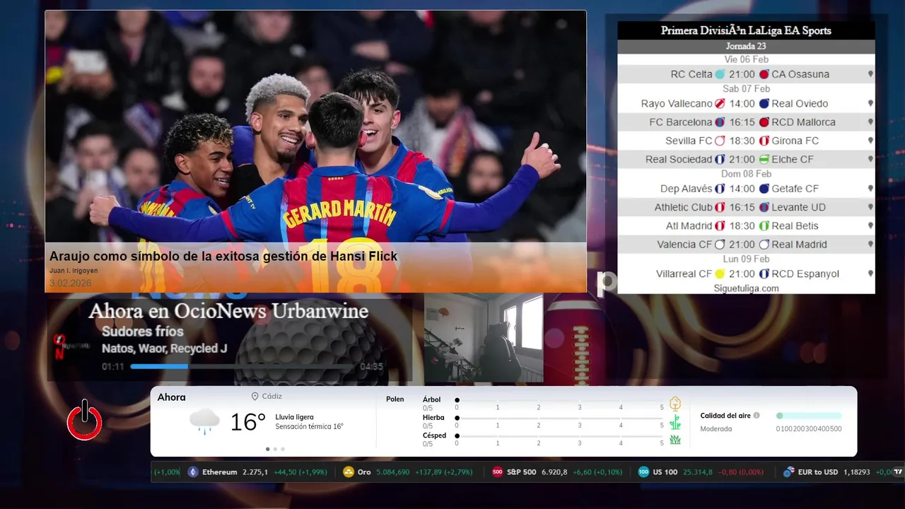
Task: Click the Hierba pollen level slider
Action: tap(559, 419)
